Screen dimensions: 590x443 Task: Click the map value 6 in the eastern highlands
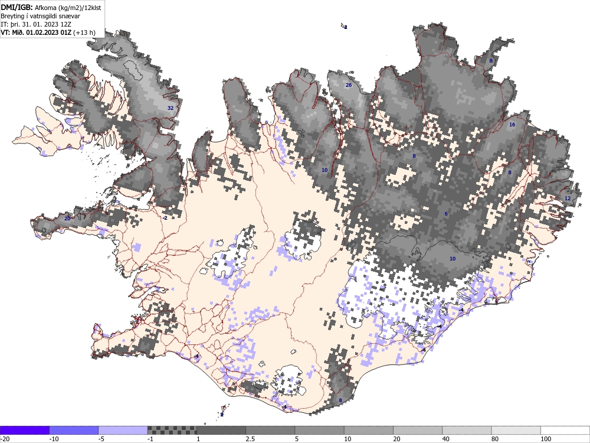pyautogui.click(x=446, y=214)
